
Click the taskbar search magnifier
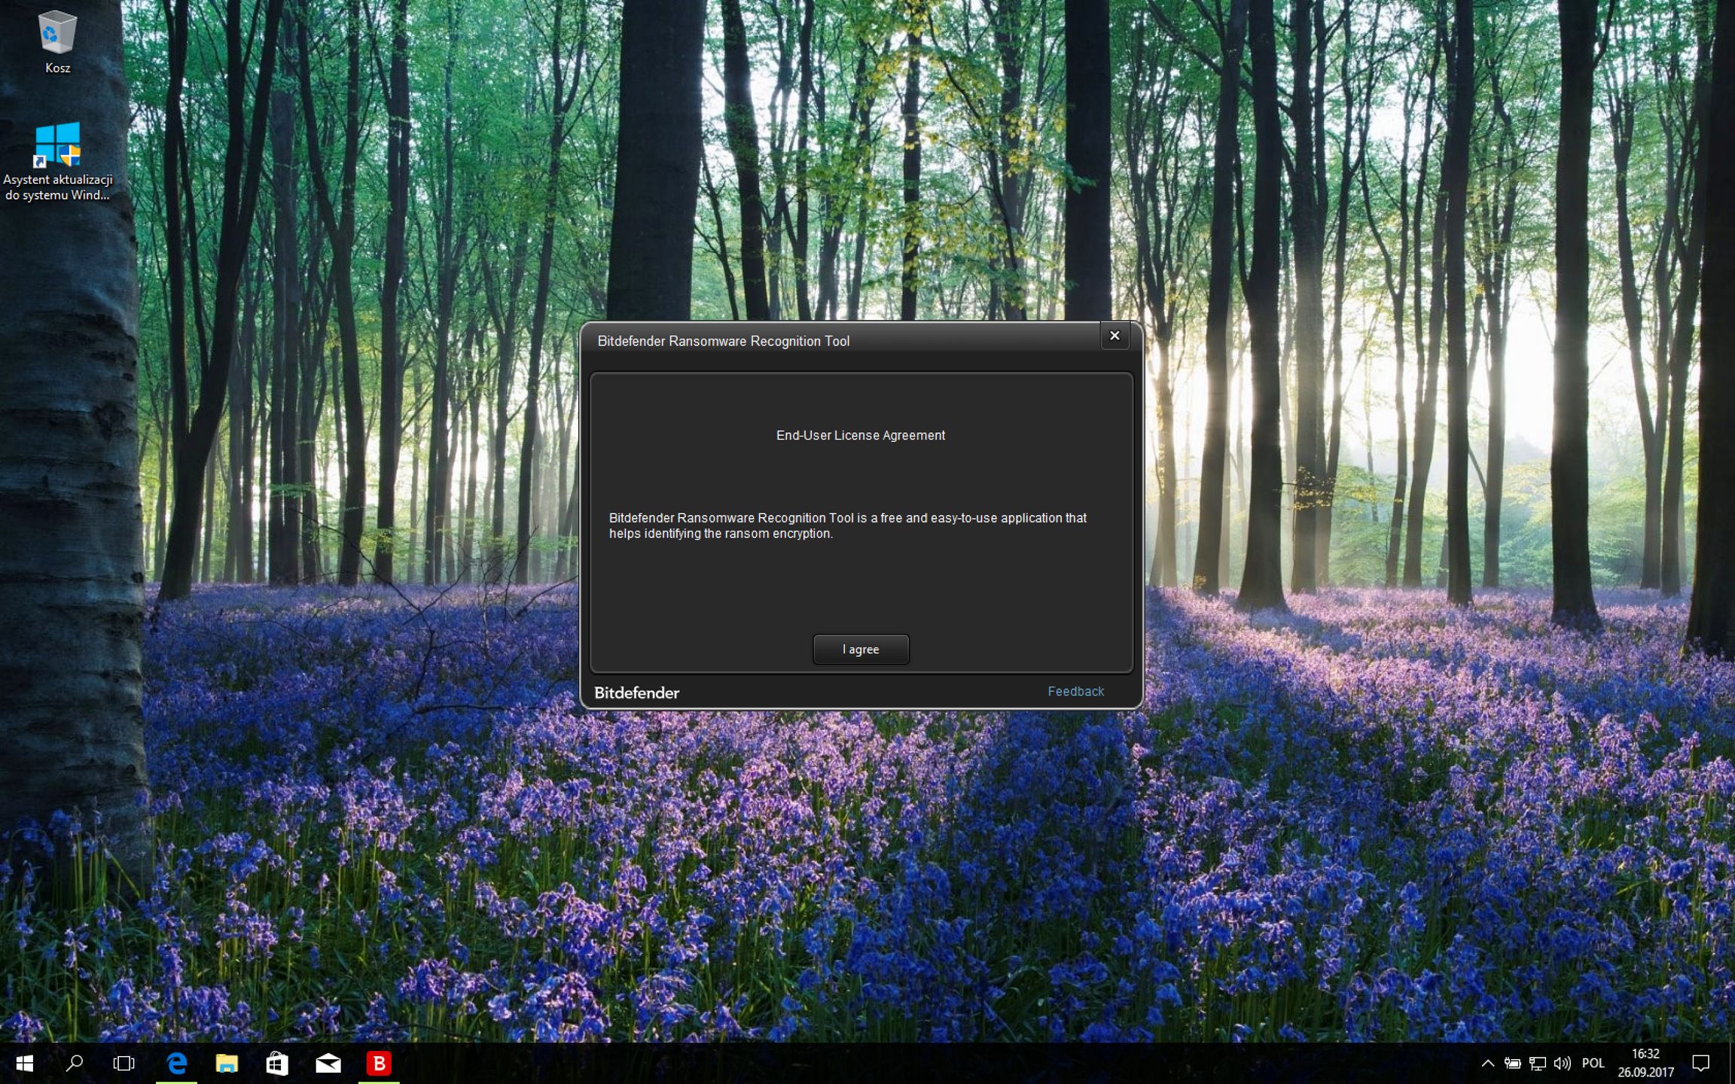click(74, 1063)
